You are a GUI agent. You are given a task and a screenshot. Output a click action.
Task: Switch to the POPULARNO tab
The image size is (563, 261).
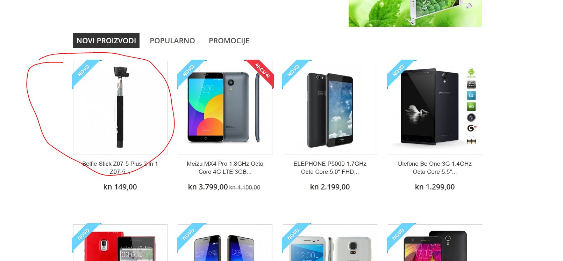(x=172, y=40)
